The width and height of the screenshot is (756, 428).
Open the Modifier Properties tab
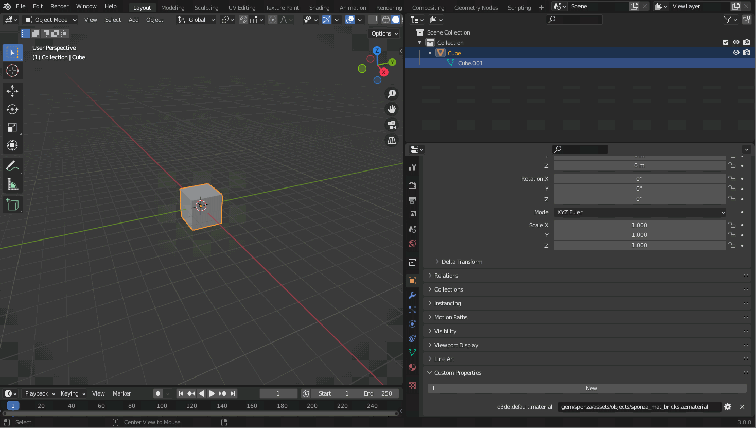tap(412, 295)
